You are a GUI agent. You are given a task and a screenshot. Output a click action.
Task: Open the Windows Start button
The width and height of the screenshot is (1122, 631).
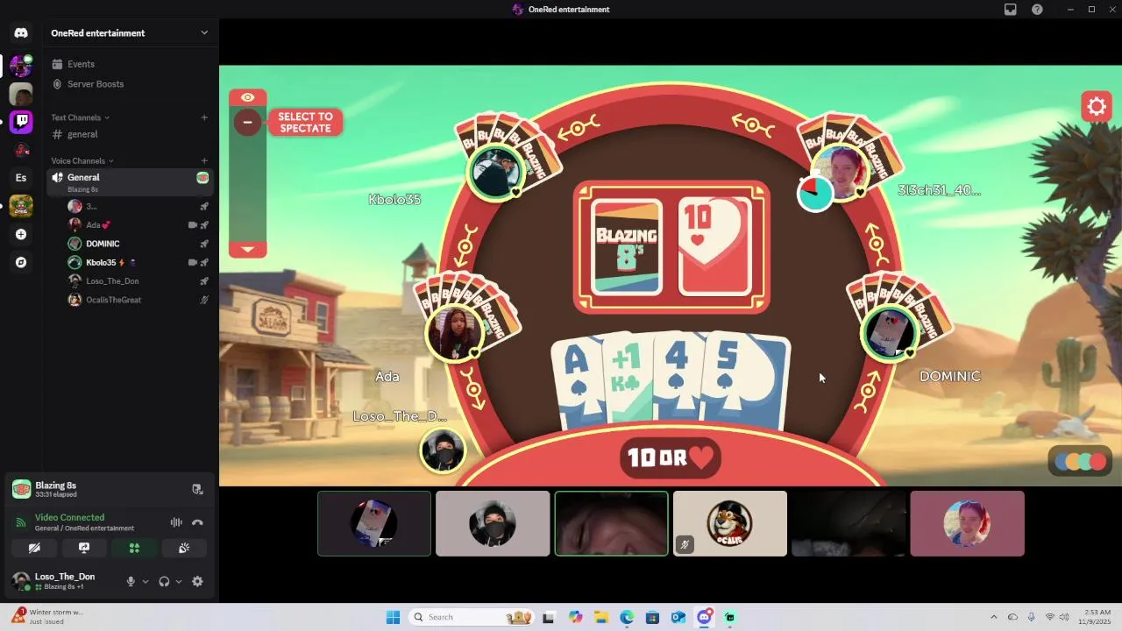point(393,617)
